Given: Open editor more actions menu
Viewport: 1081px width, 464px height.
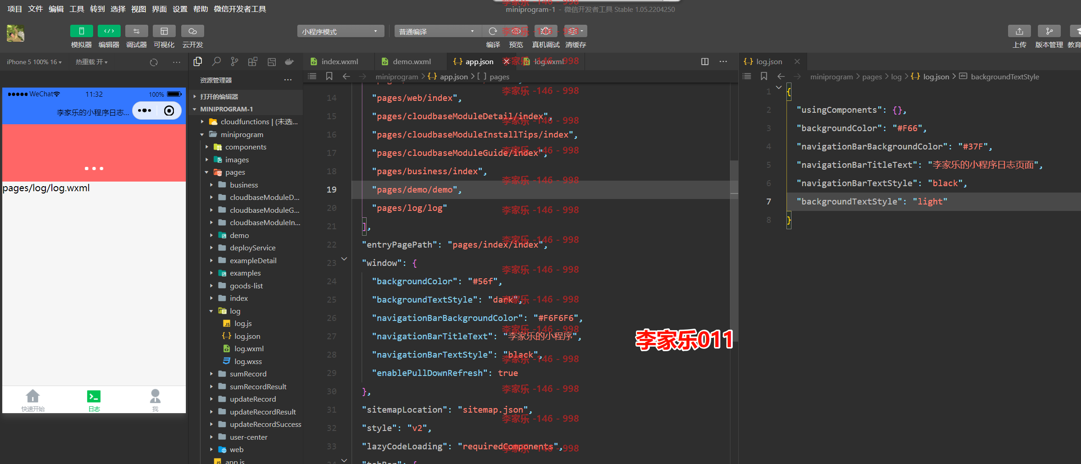Looking at the screenshot, I should coord(723,61).
